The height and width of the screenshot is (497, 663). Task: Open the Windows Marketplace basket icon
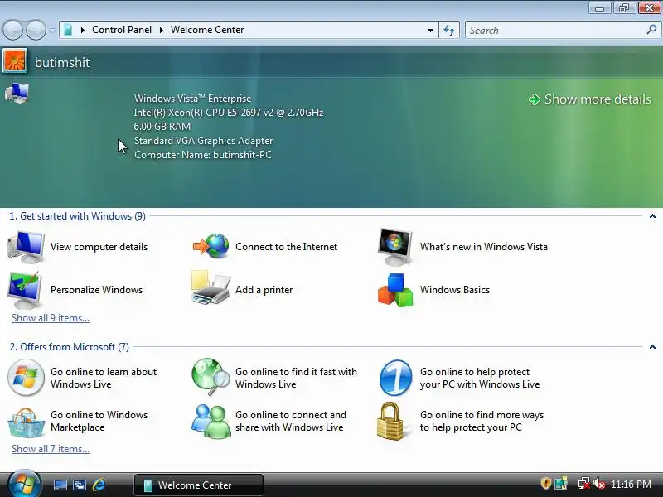tap(26, 422)
